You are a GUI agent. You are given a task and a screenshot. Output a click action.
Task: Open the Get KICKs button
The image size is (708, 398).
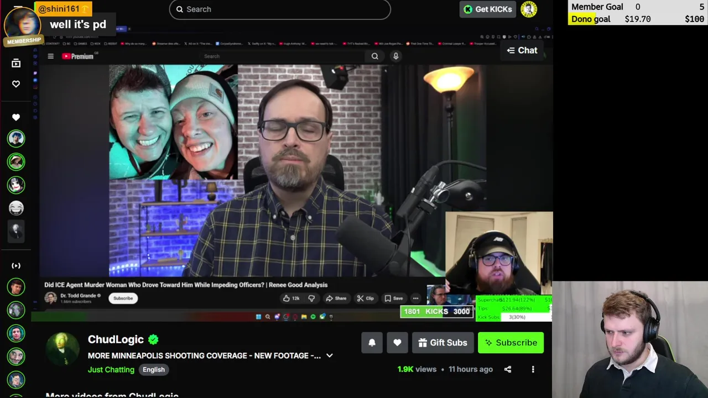(488, 9)
